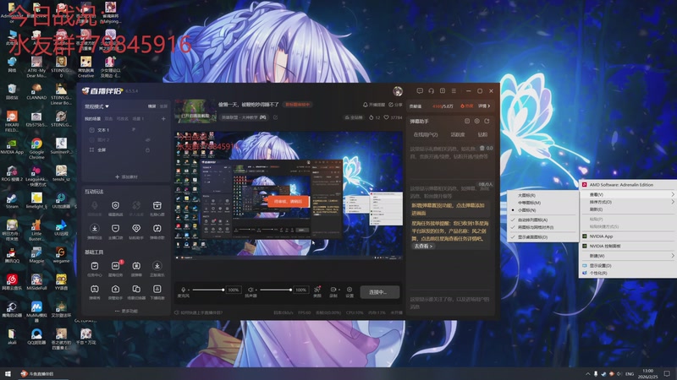Open the hamburger menu in 直播伴侣 title bar
The width and height of the screenshot is (677, 380).
pos(454,91)
